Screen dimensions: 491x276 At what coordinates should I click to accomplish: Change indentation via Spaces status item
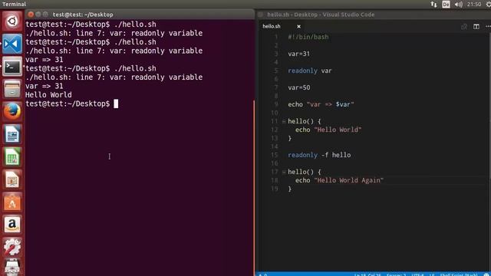coord(396,274)
